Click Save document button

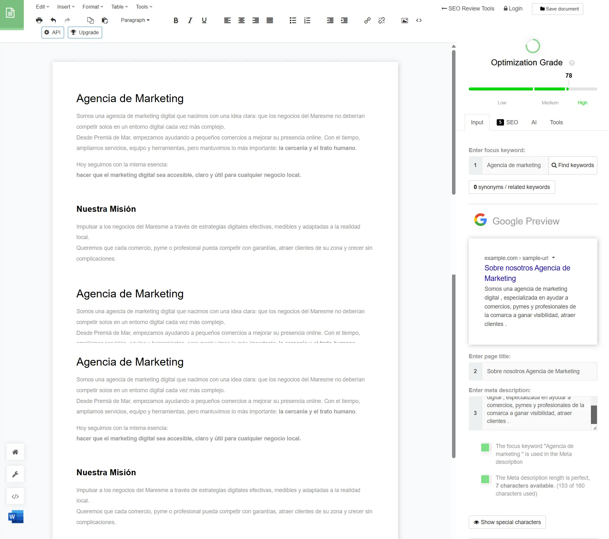tap(557, 9)
